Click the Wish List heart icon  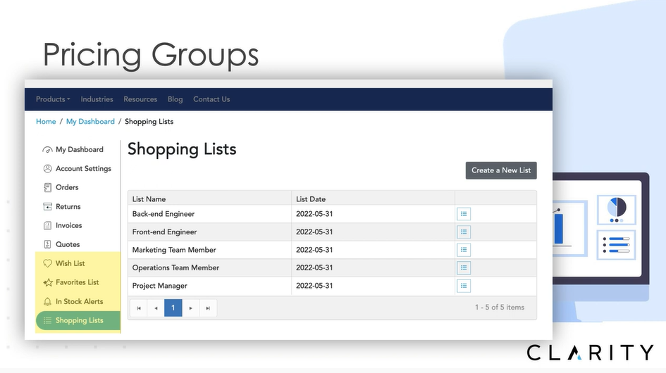pyautogui.click(x=48, y=263)
